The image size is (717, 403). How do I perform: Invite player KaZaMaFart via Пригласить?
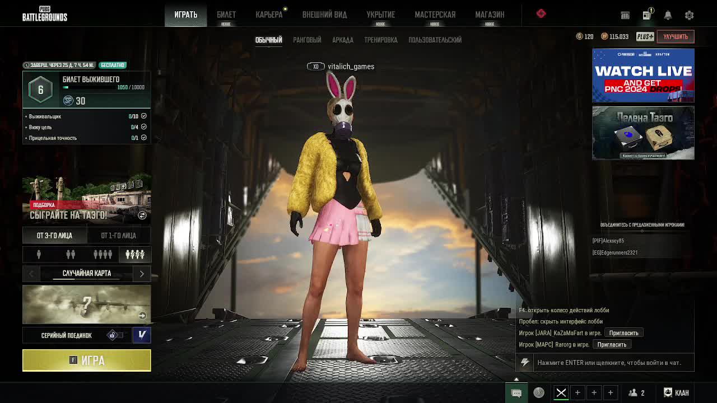[623, 333]
